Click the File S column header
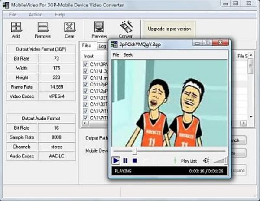The width and height of the screenshot is (260, 201). (x=242, y=57)
